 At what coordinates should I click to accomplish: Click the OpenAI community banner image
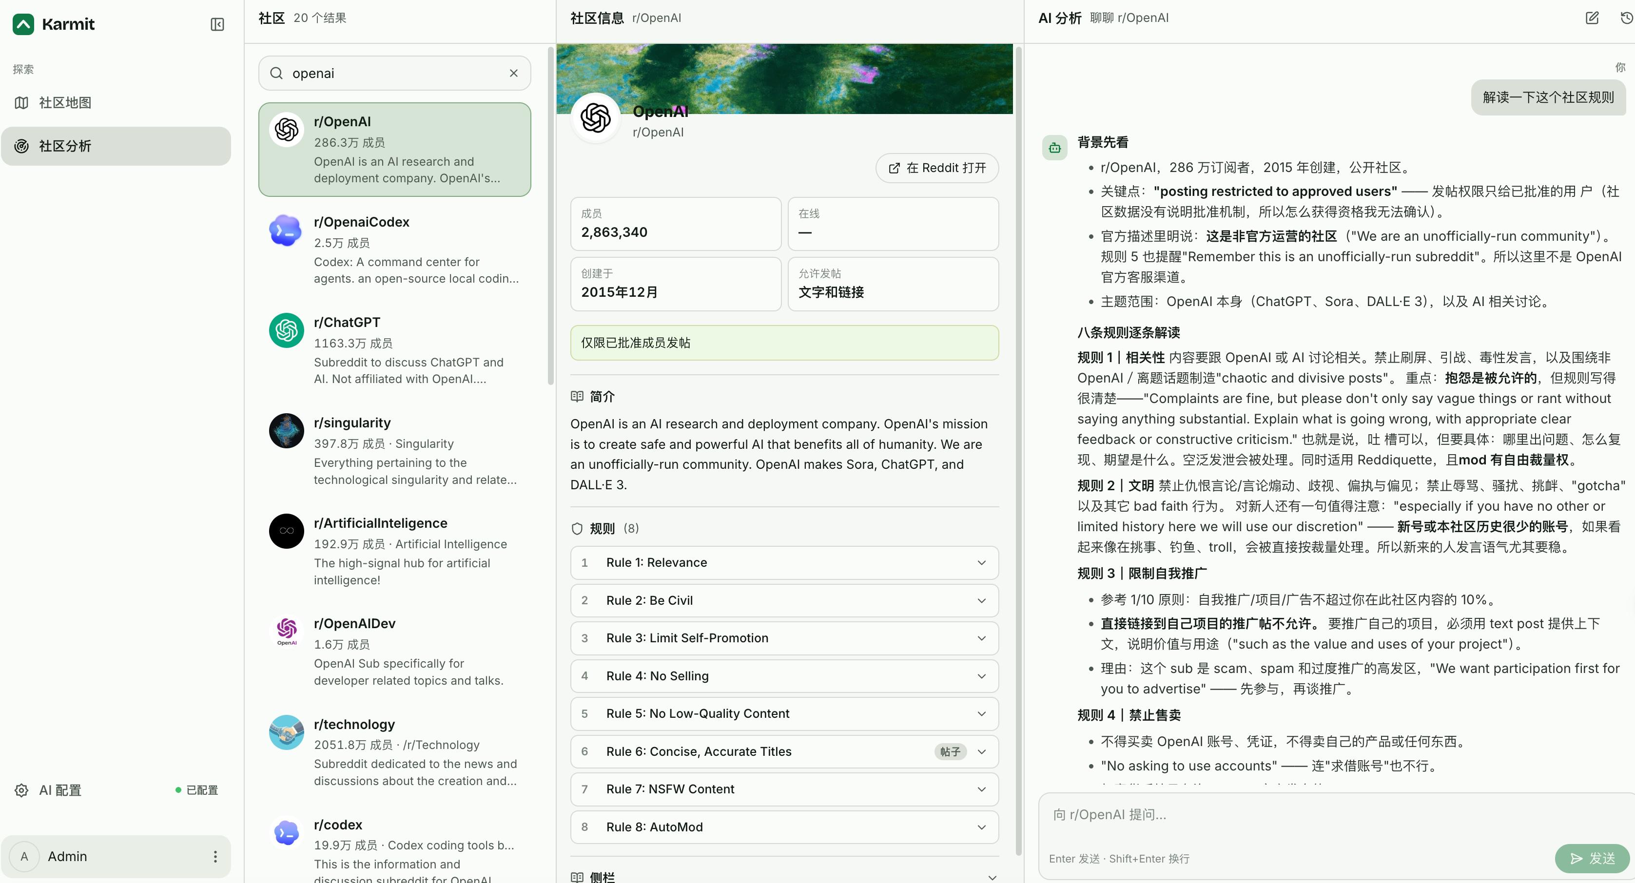click(x=784, y=78)
